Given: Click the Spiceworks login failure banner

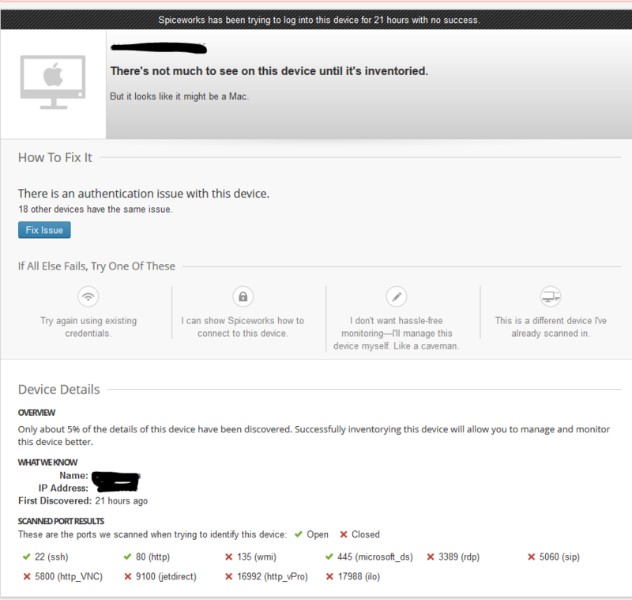Looking at the screenshot, I should point(316,19).
